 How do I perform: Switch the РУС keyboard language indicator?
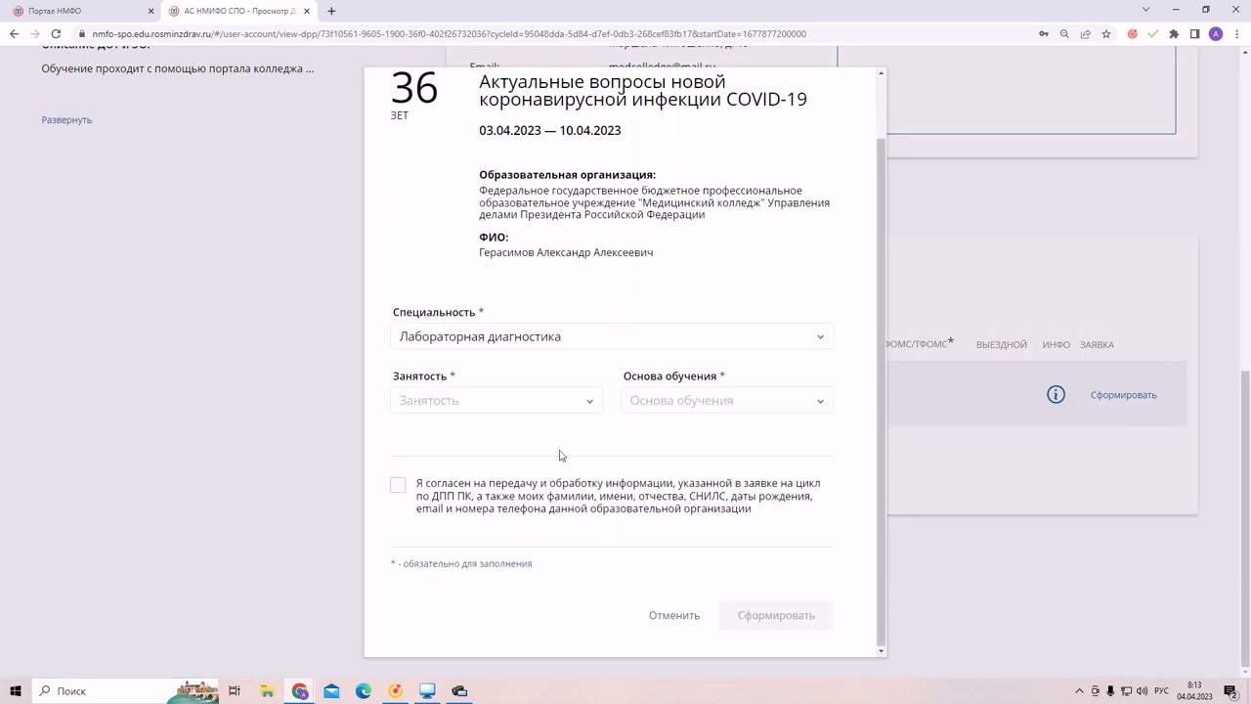(x=1162, y=691)
